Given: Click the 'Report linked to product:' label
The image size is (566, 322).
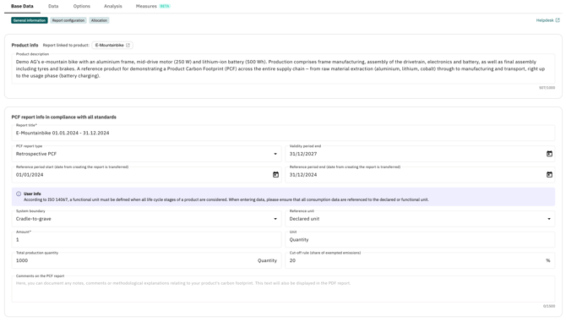Looking at the screenshot, I should 66,45.
